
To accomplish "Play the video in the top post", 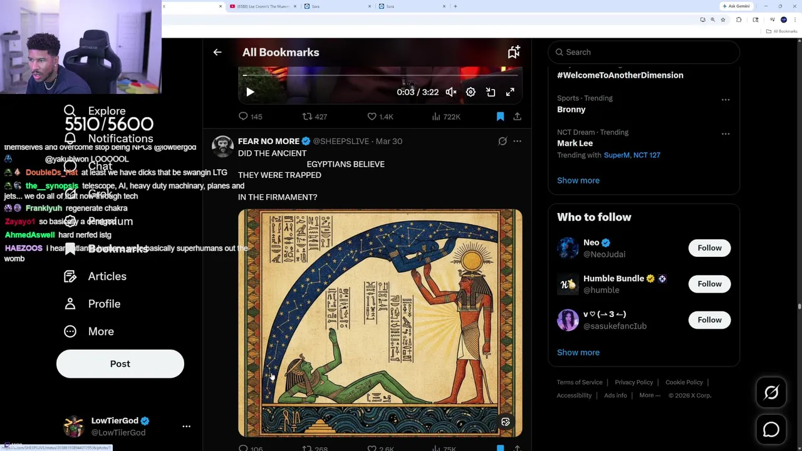I will coord(250,92).
